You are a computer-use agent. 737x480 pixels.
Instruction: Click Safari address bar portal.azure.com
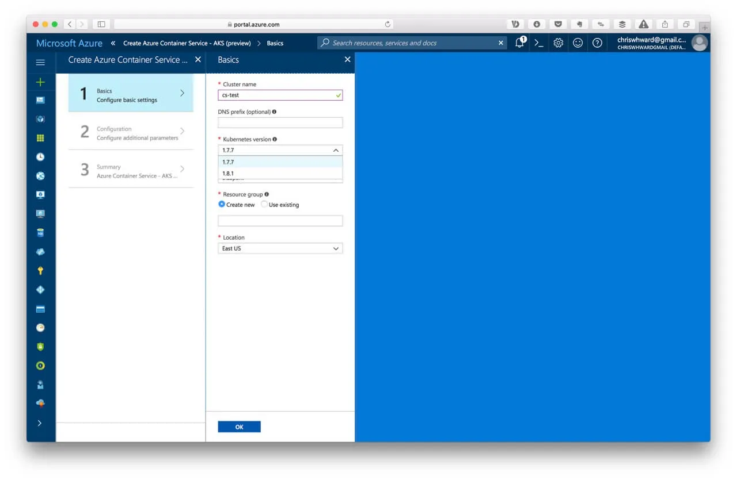click(x=254, y=24)
